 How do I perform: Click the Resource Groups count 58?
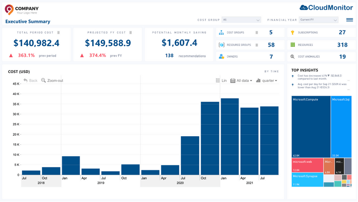[x=271, y=45]
